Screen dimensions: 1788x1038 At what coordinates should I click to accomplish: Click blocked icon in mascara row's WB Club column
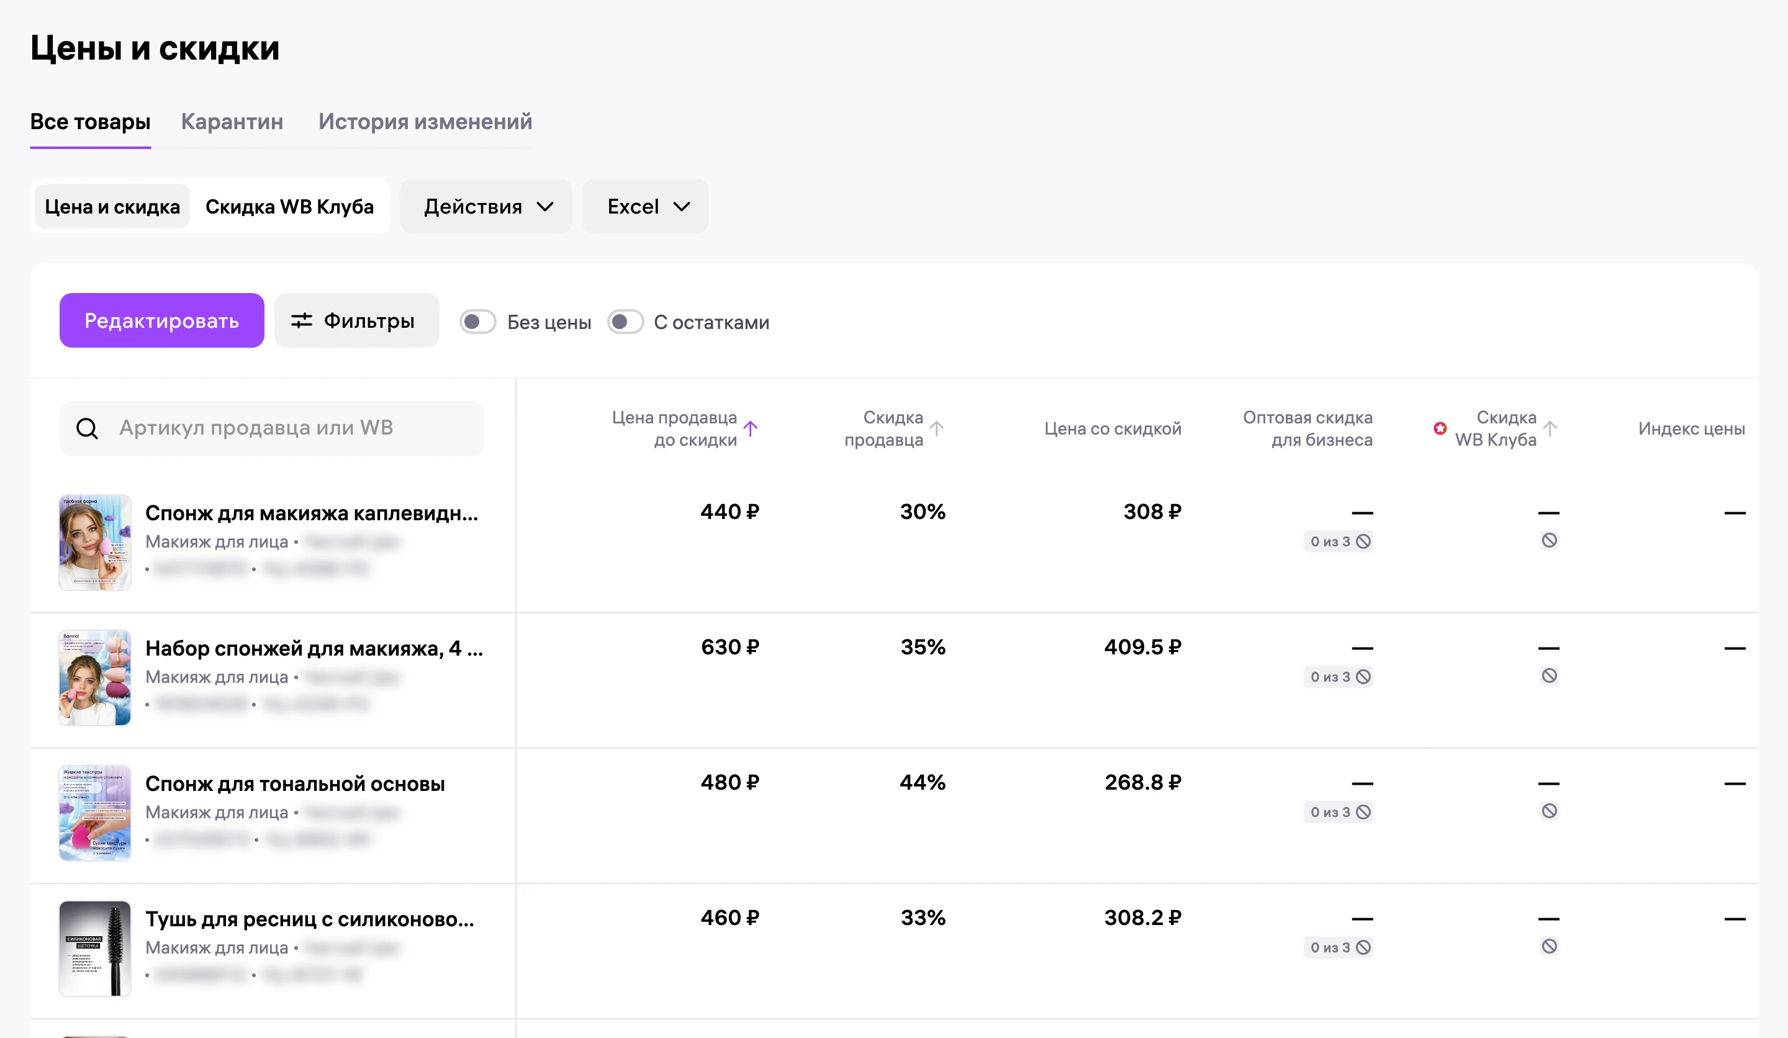coord(1550,947)
